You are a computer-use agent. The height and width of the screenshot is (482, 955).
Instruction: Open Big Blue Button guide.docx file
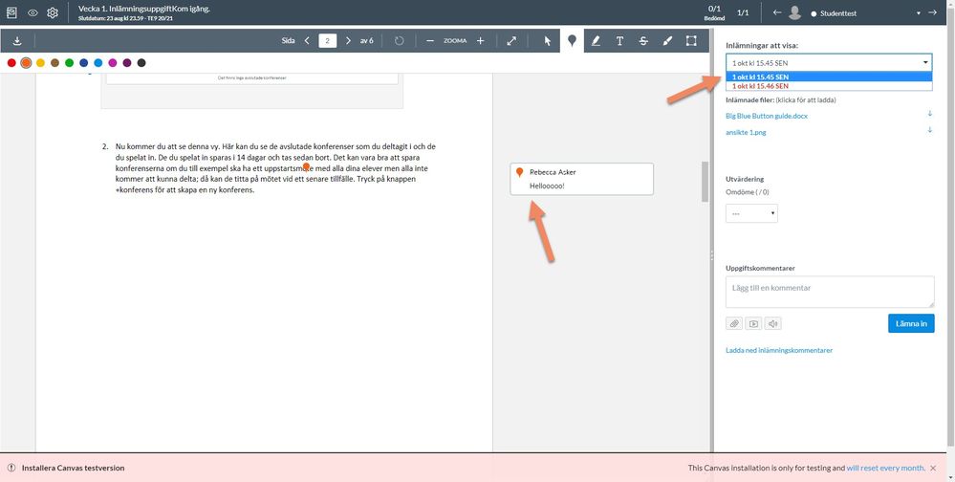coord(767,115)
